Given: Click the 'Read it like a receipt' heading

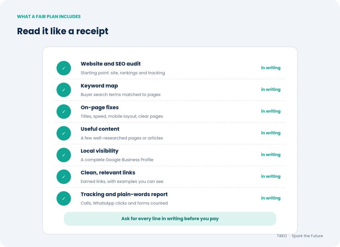Looking at the screenshot, I should (62, 31).
